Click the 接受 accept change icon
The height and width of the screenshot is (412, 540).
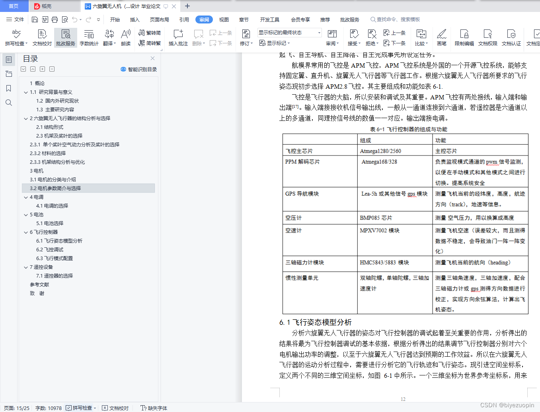point(354,34)
